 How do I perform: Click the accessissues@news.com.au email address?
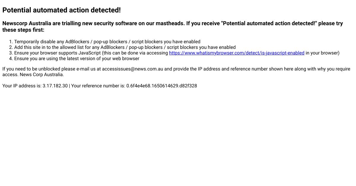(132, 69)
